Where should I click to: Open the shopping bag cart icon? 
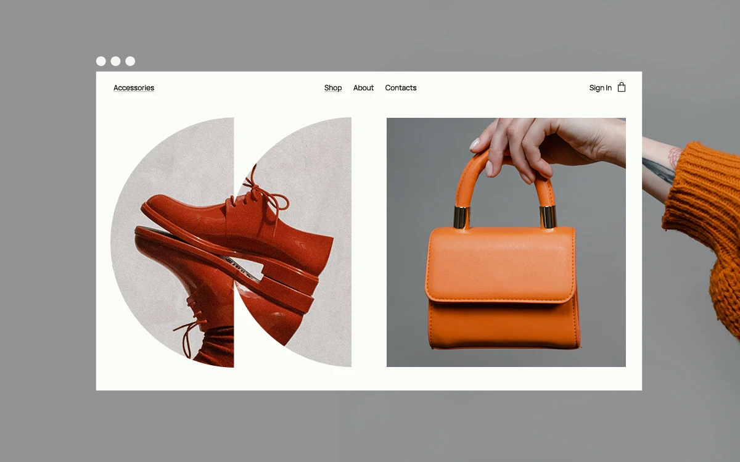(622, 87)
